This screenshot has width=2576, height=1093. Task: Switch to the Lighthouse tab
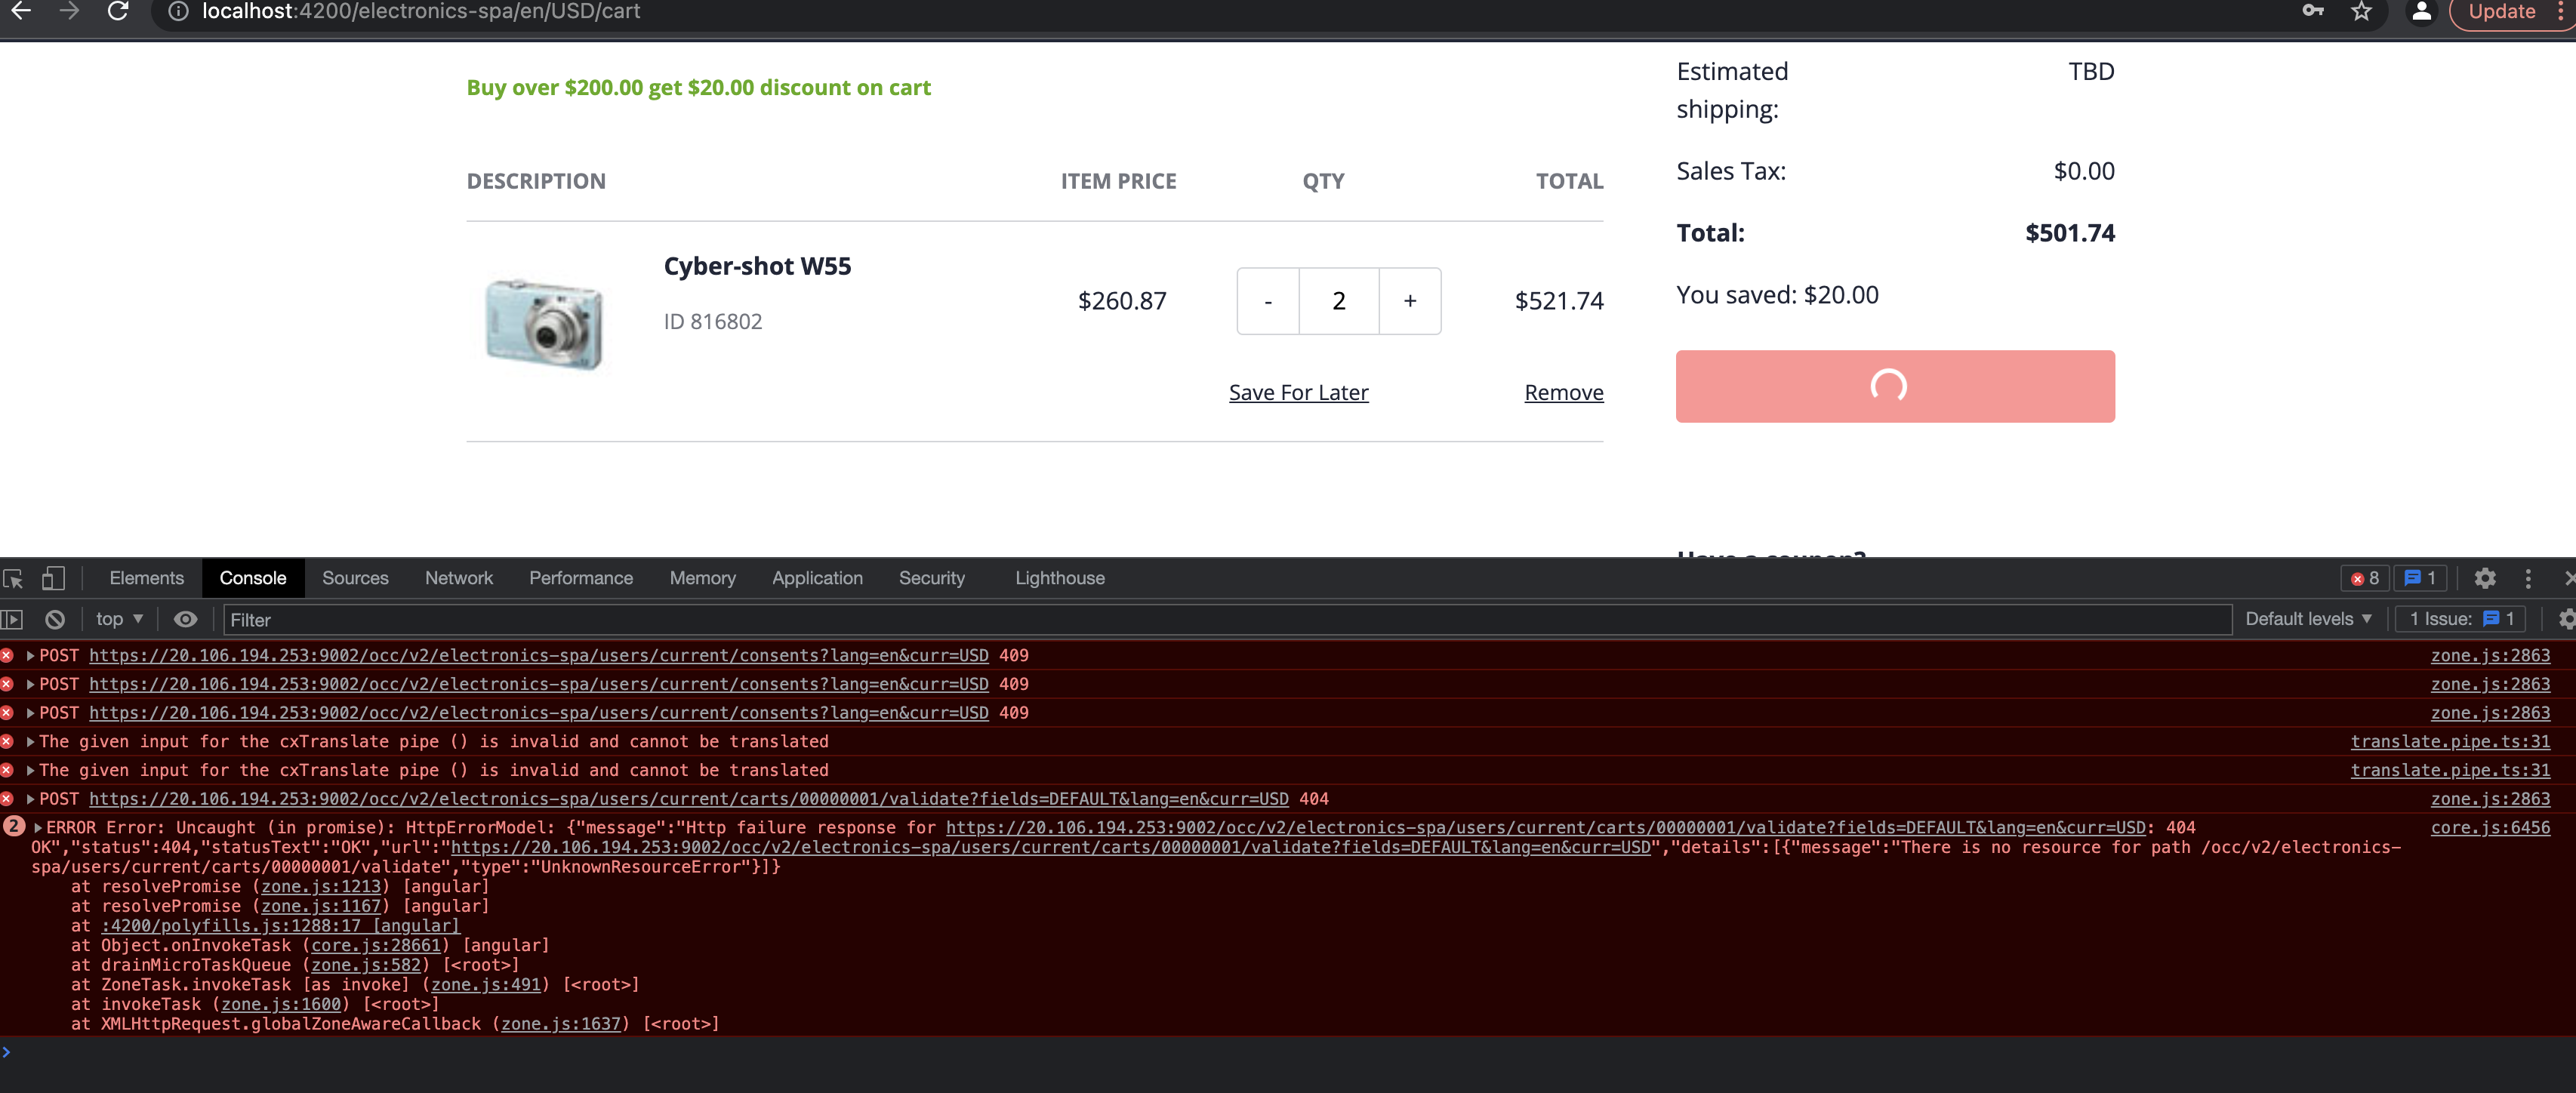point(1059,578)
